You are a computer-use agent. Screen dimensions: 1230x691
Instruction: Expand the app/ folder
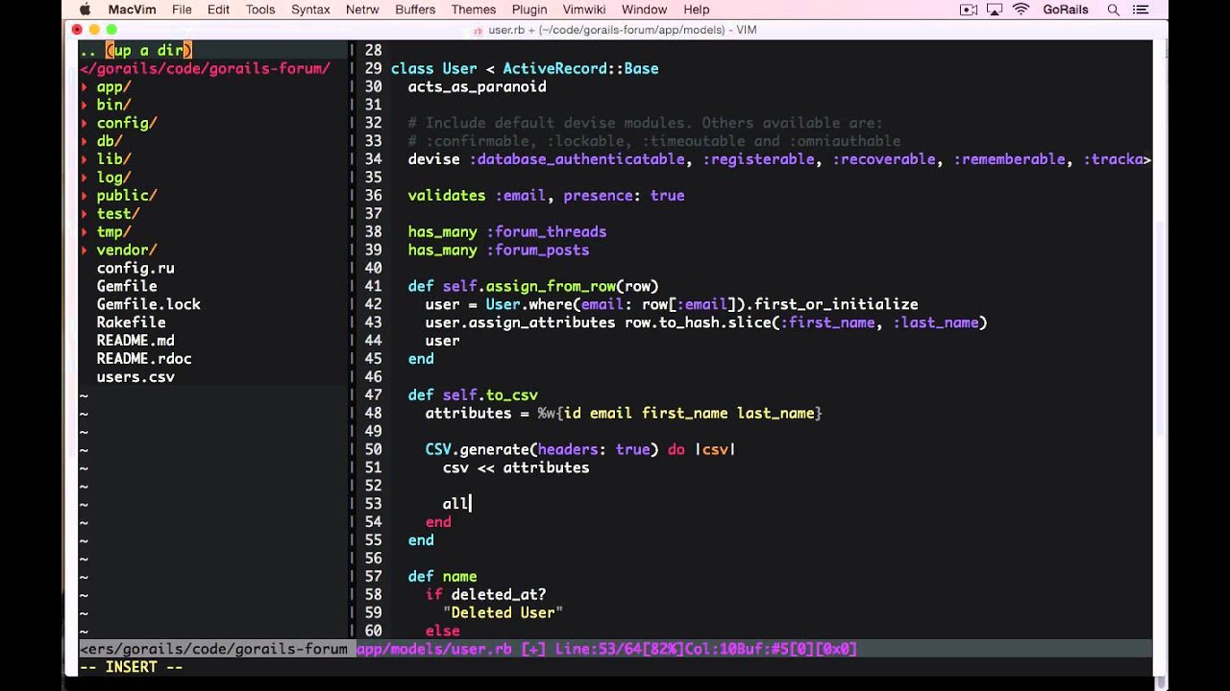tap(113, 86)
